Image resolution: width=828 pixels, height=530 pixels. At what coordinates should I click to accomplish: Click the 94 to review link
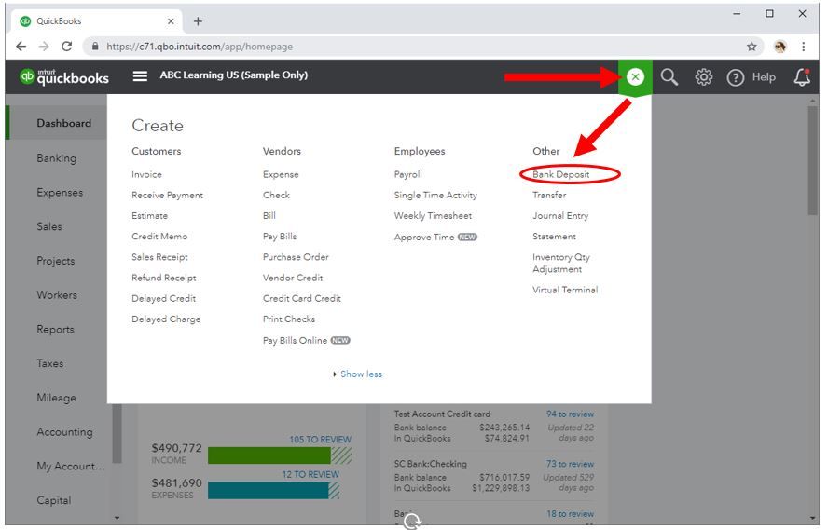(570, 414)
